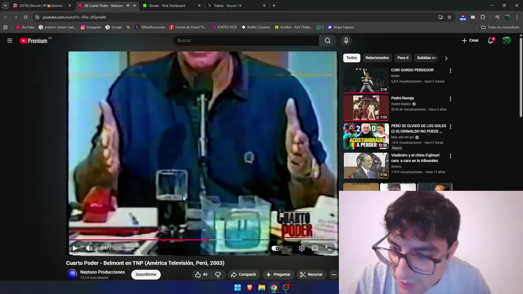Start voice search with microphone icon

coord(346,40)
